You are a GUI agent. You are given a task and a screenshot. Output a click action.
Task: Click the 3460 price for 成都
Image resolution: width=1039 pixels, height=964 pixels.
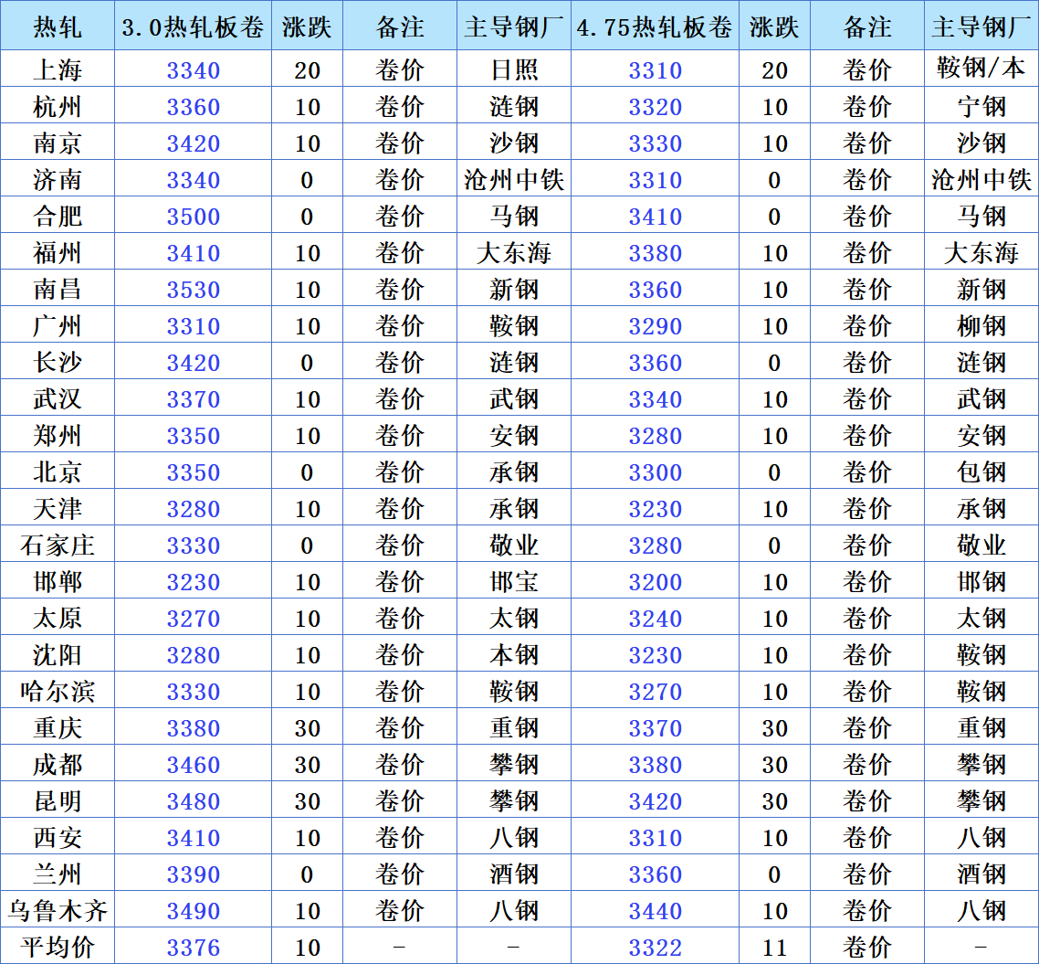point(193,765)
